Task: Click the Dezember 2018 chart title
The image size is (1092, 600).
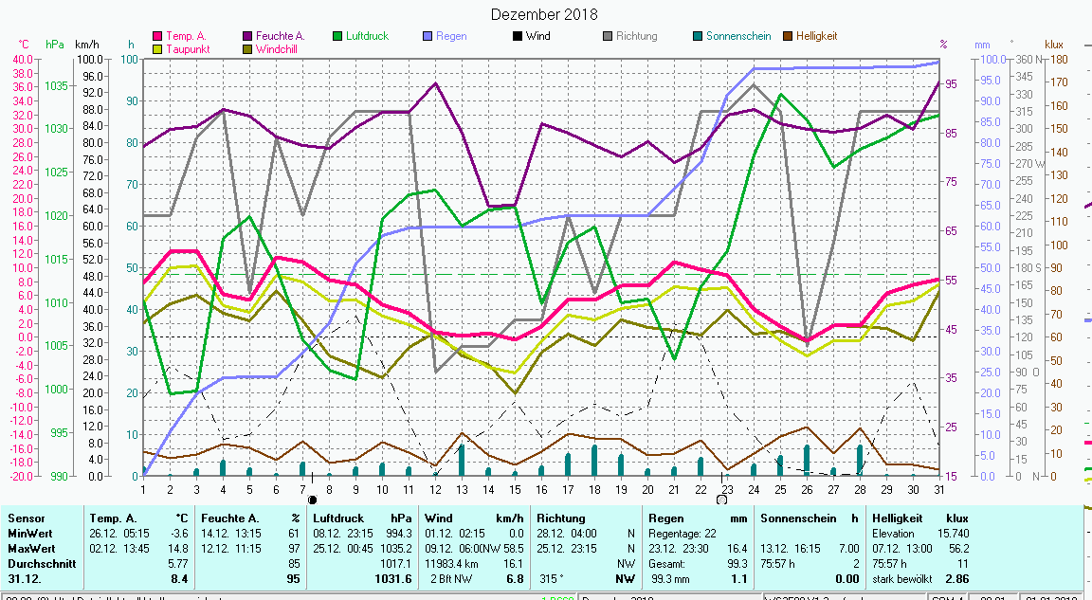Action: (x=544, y=14)
